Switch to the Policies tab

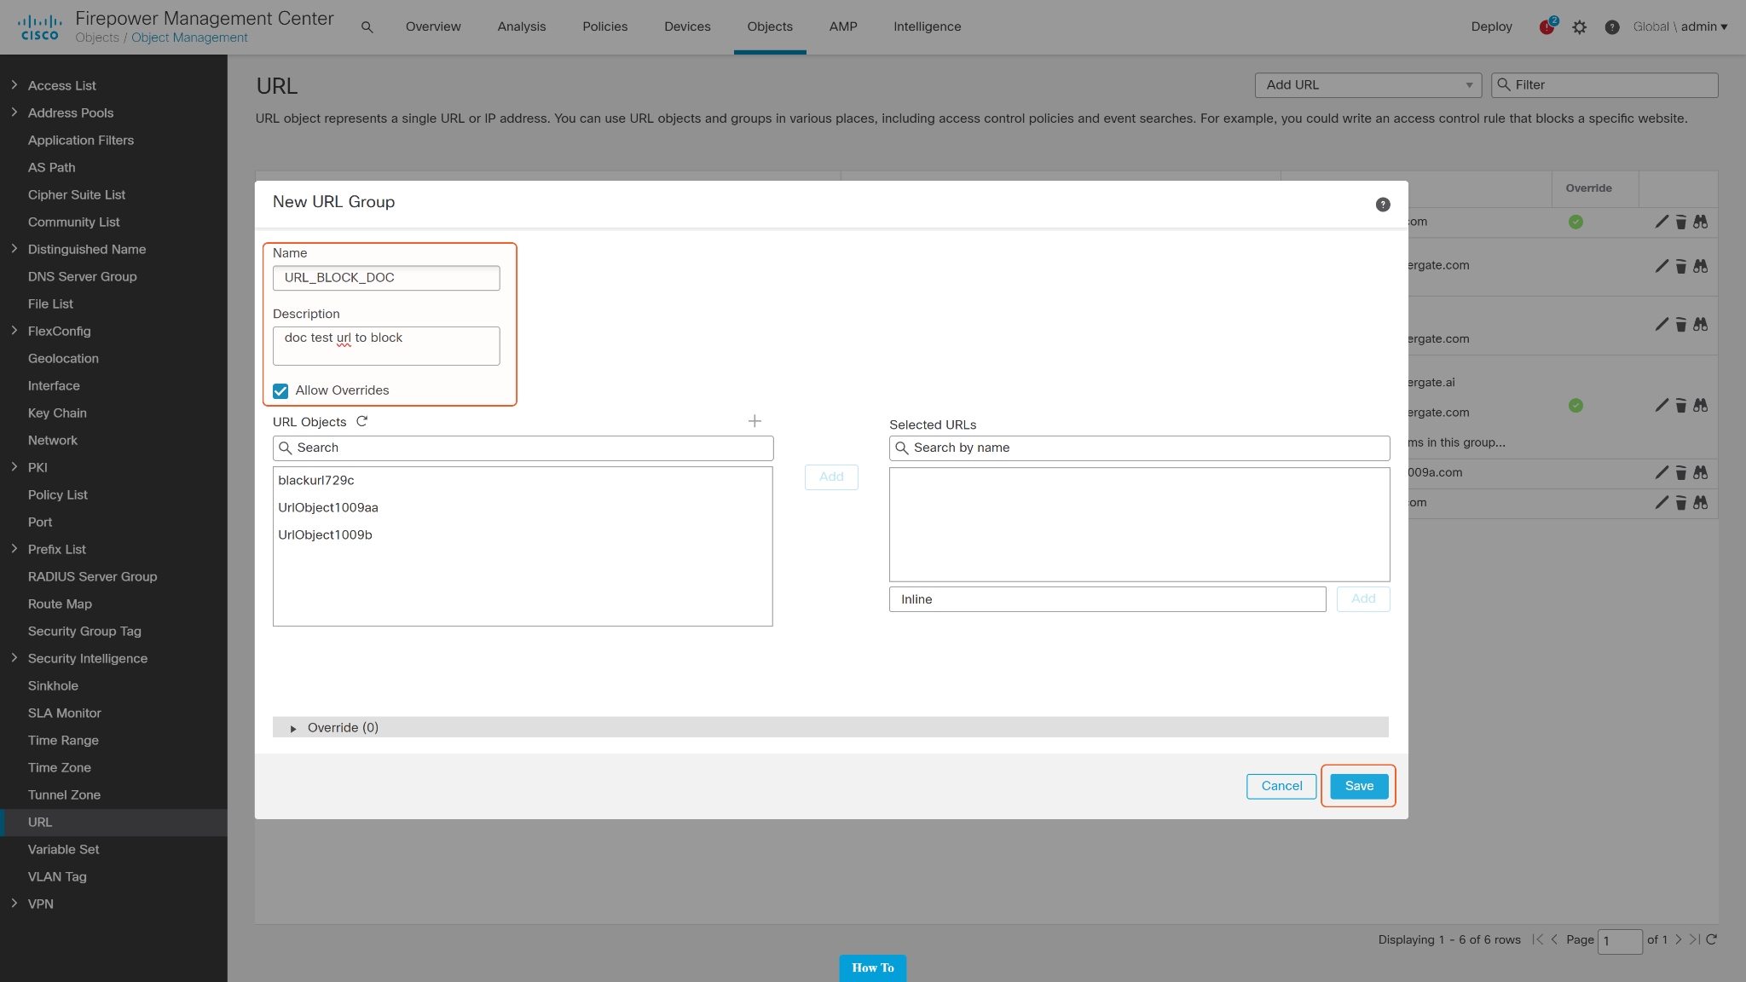pyautogui.click(x=604, y=27)
